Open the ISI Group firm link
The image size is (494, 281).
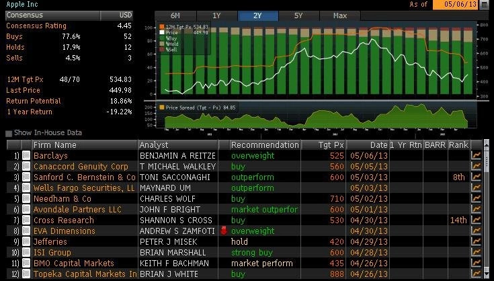(52, 252)
